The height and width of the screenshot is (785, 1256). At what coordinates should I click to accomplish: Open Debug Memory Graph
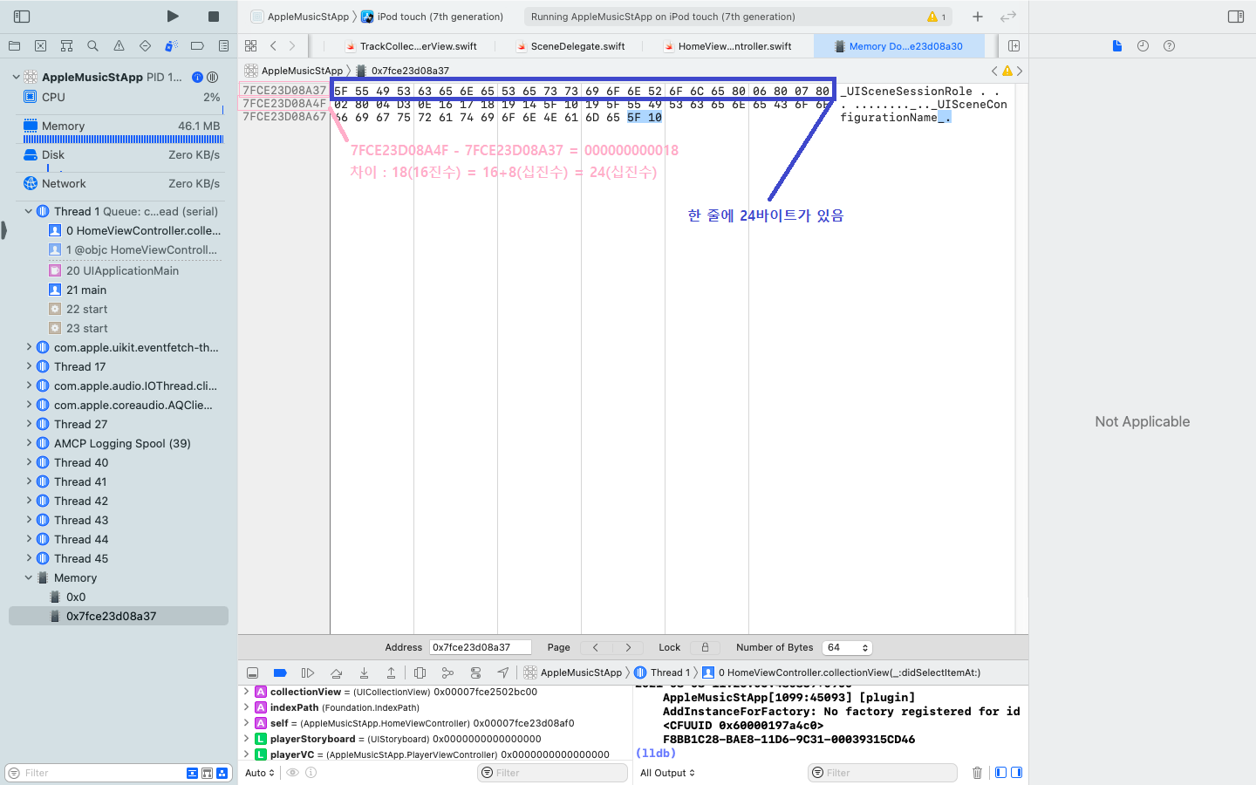447,672
